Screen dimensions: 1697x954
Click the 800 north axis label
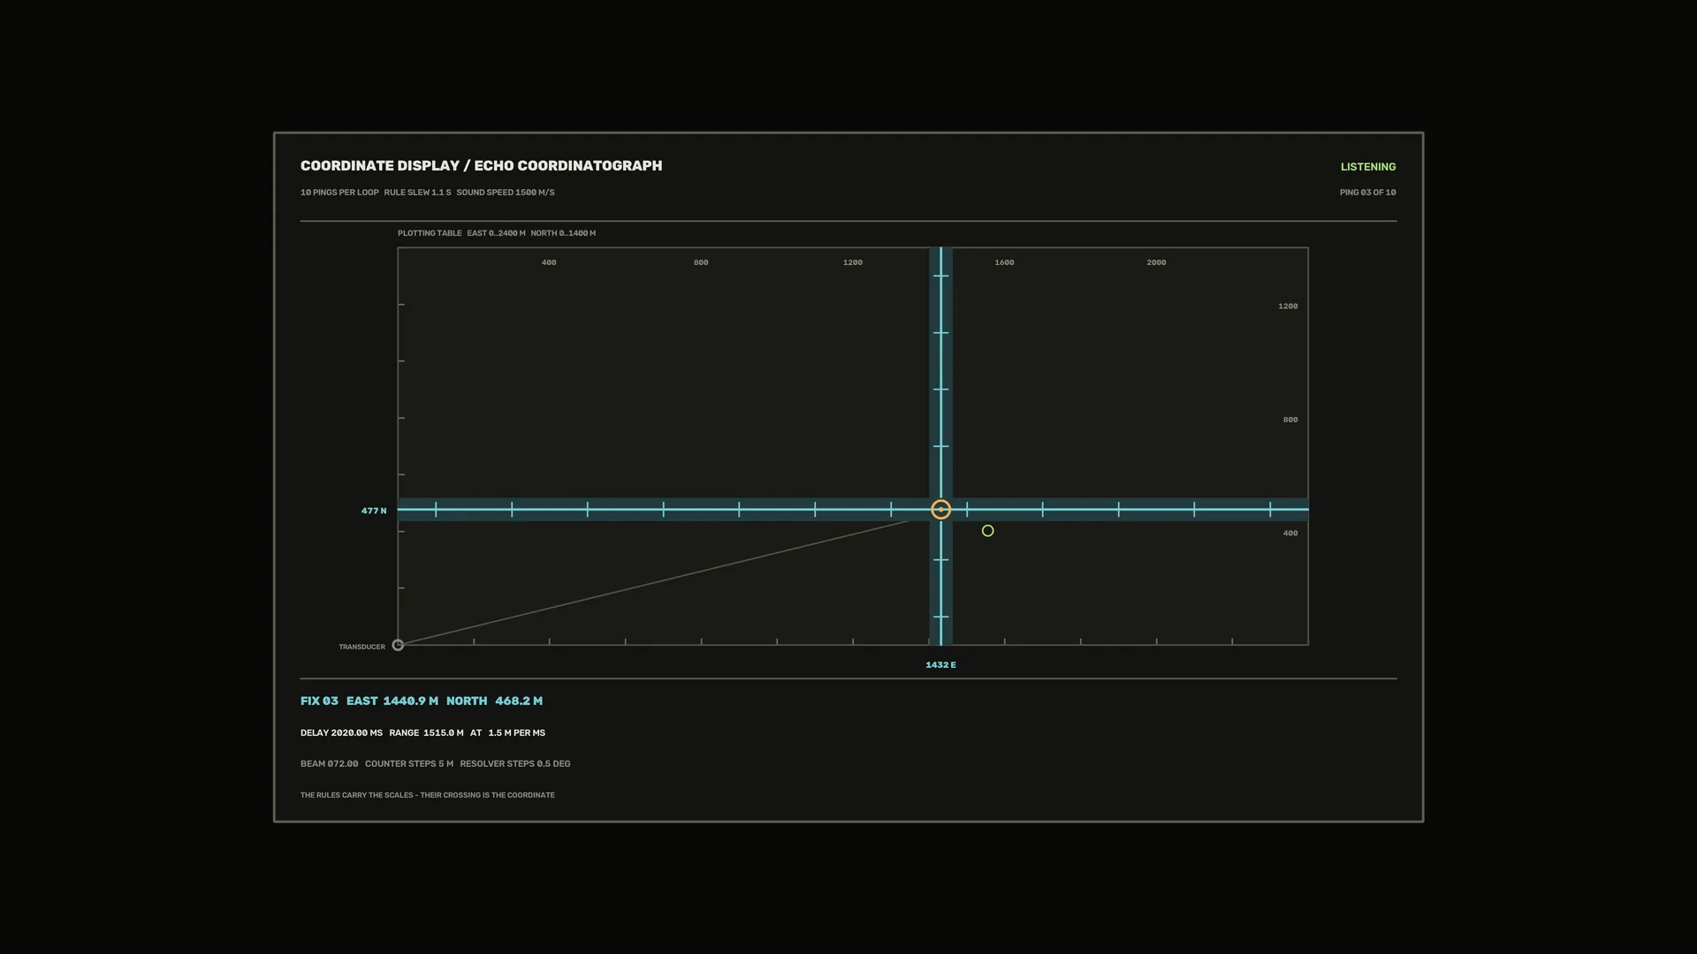[x=1290, y=420]
